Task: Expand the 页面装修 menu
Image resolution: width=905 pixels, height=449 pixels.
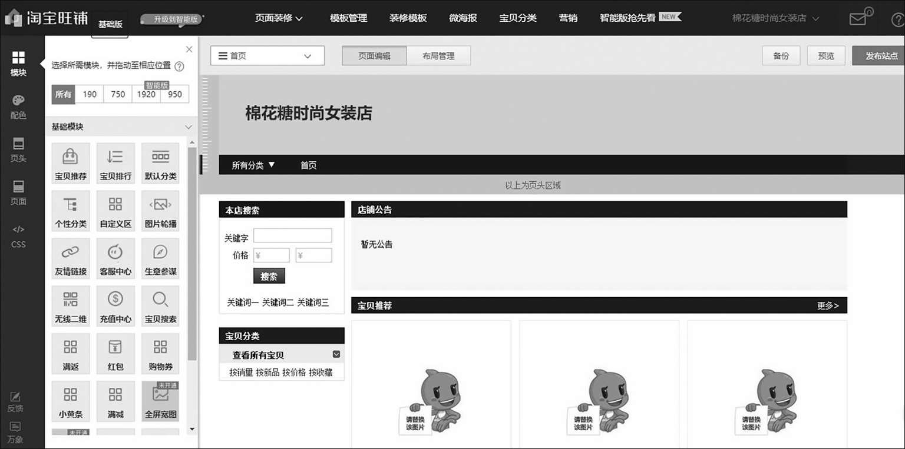Action: 279,18
